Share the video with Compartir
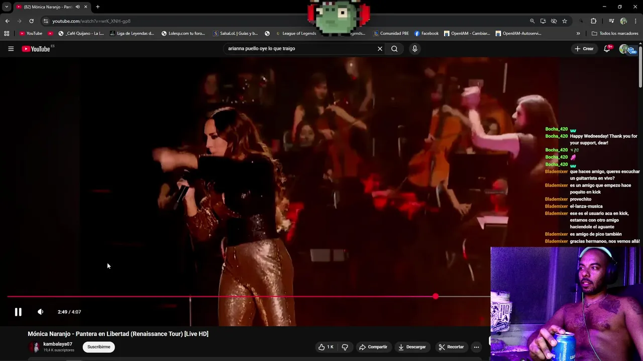The height and width of the screenshot is (361, 643). 373,347
